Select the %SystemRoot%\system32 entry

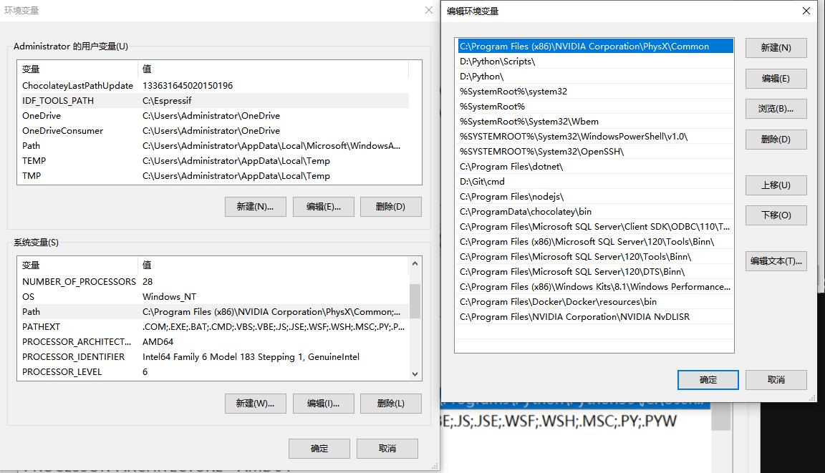pyautogui.click(x=595, y=92)
